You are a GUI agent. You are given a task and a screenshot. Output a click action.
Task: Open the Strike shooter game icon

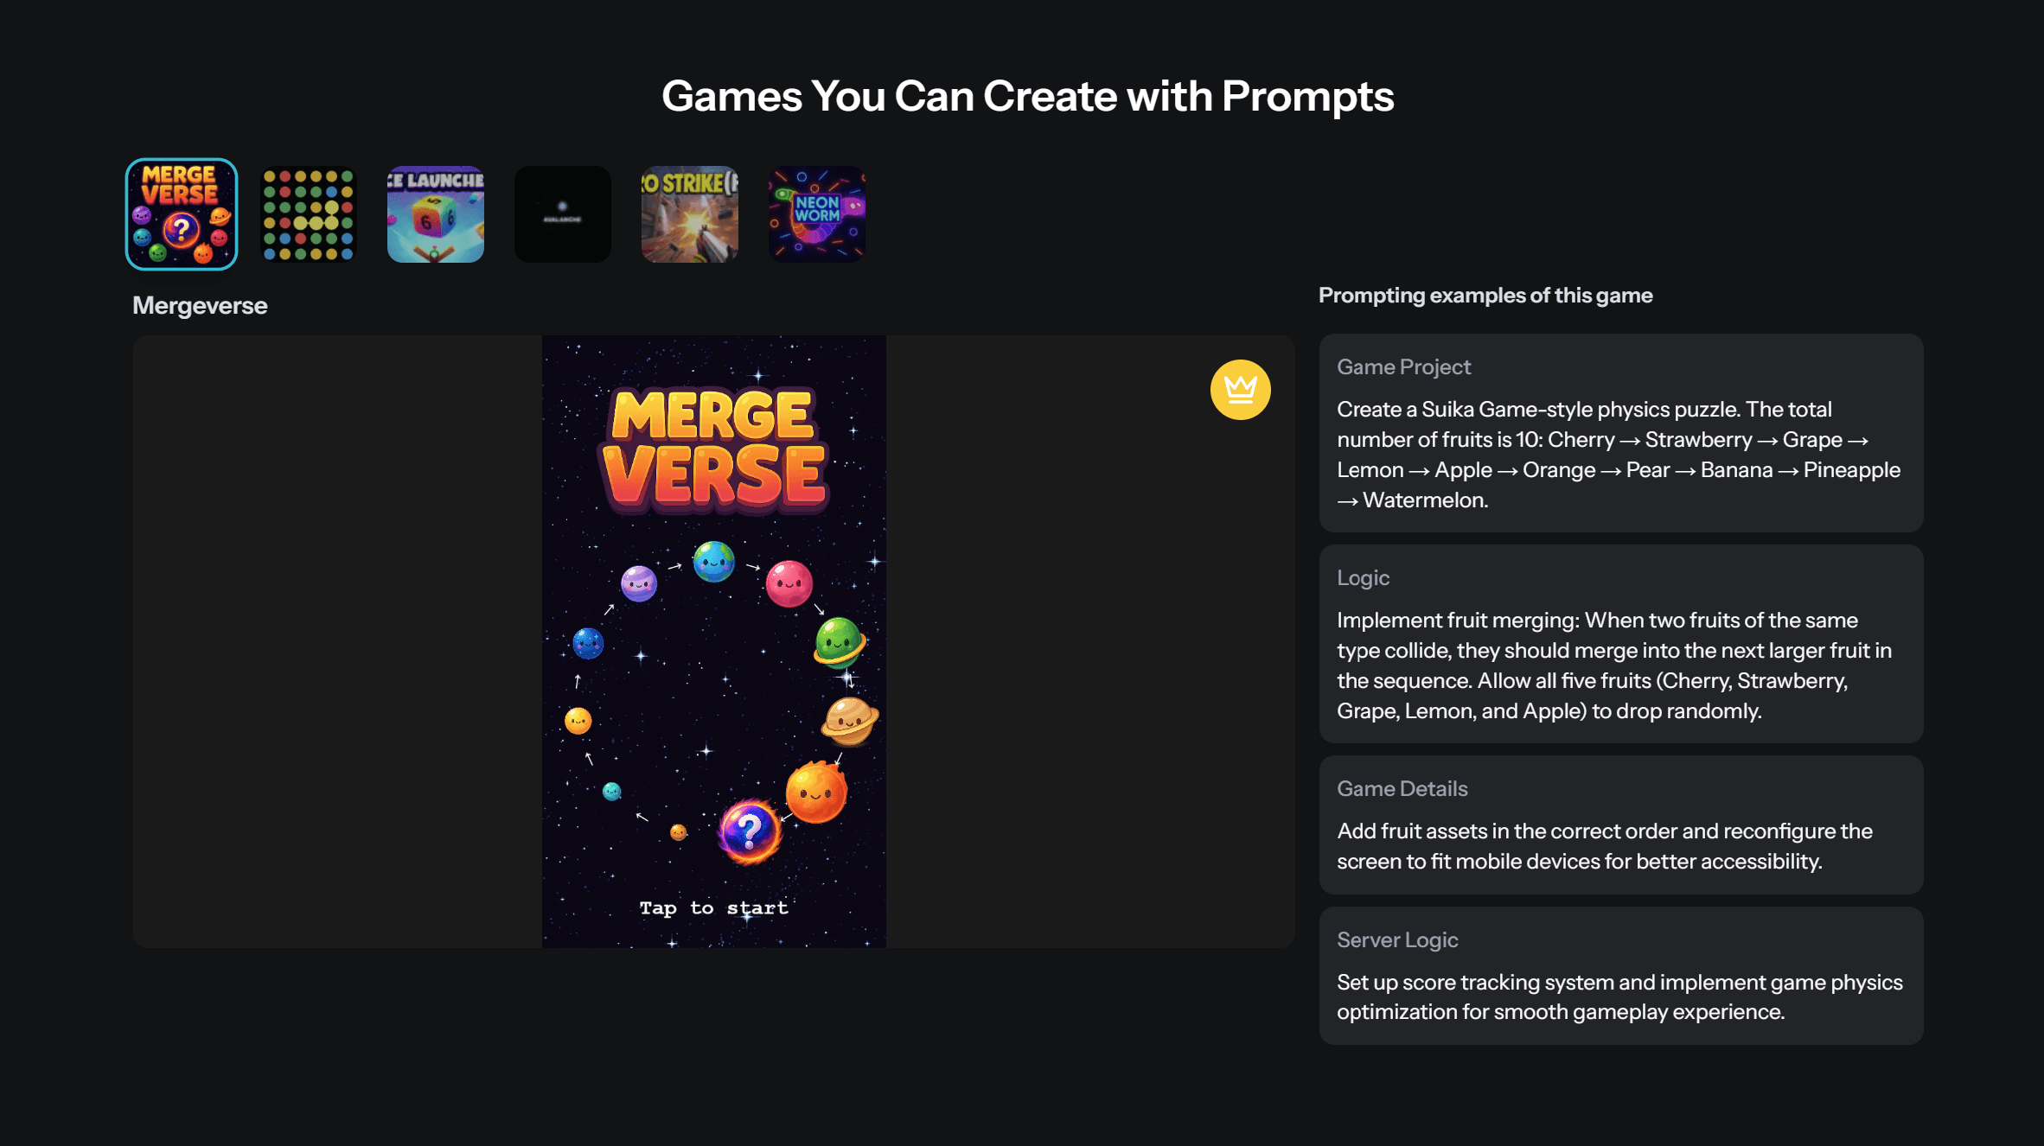click(690, 214)
